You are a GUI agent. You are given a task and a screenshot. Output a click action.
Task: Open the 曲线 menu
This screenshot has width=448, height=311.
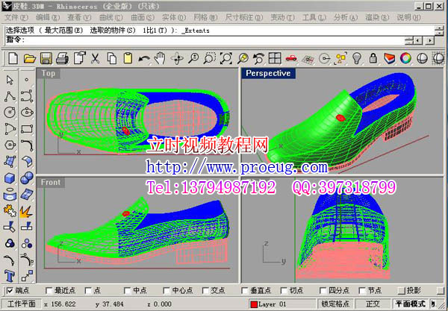[x=111, y=17]
